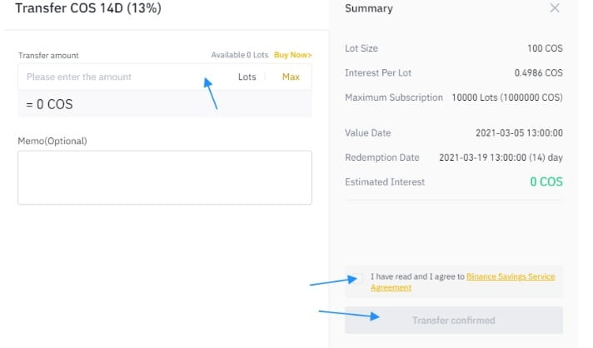Focus the Memo text box
Image resolution: width=593 pixels, height=348 pixels.
(x=165, y=177)
